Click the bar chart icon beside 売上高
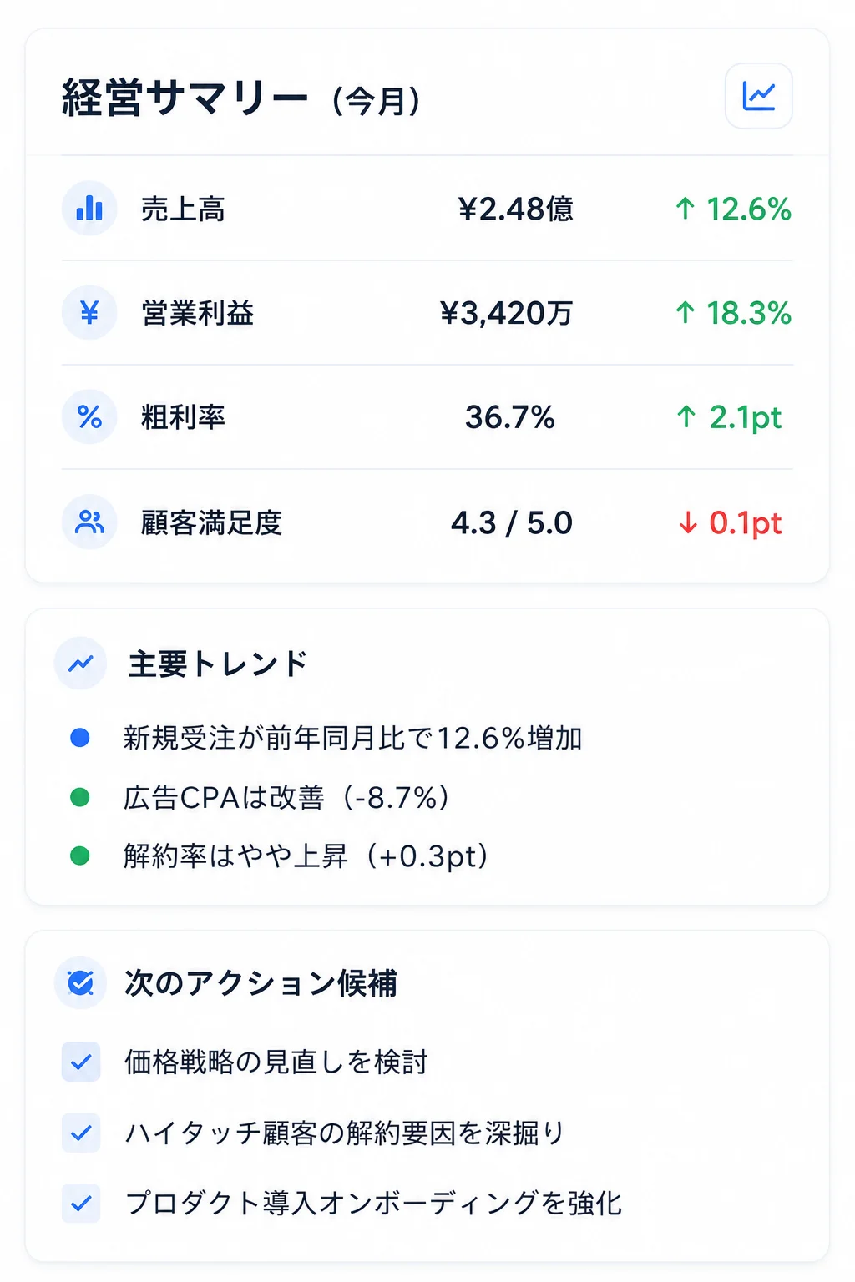Screen dimensions: 855x1282 point(89,209)
